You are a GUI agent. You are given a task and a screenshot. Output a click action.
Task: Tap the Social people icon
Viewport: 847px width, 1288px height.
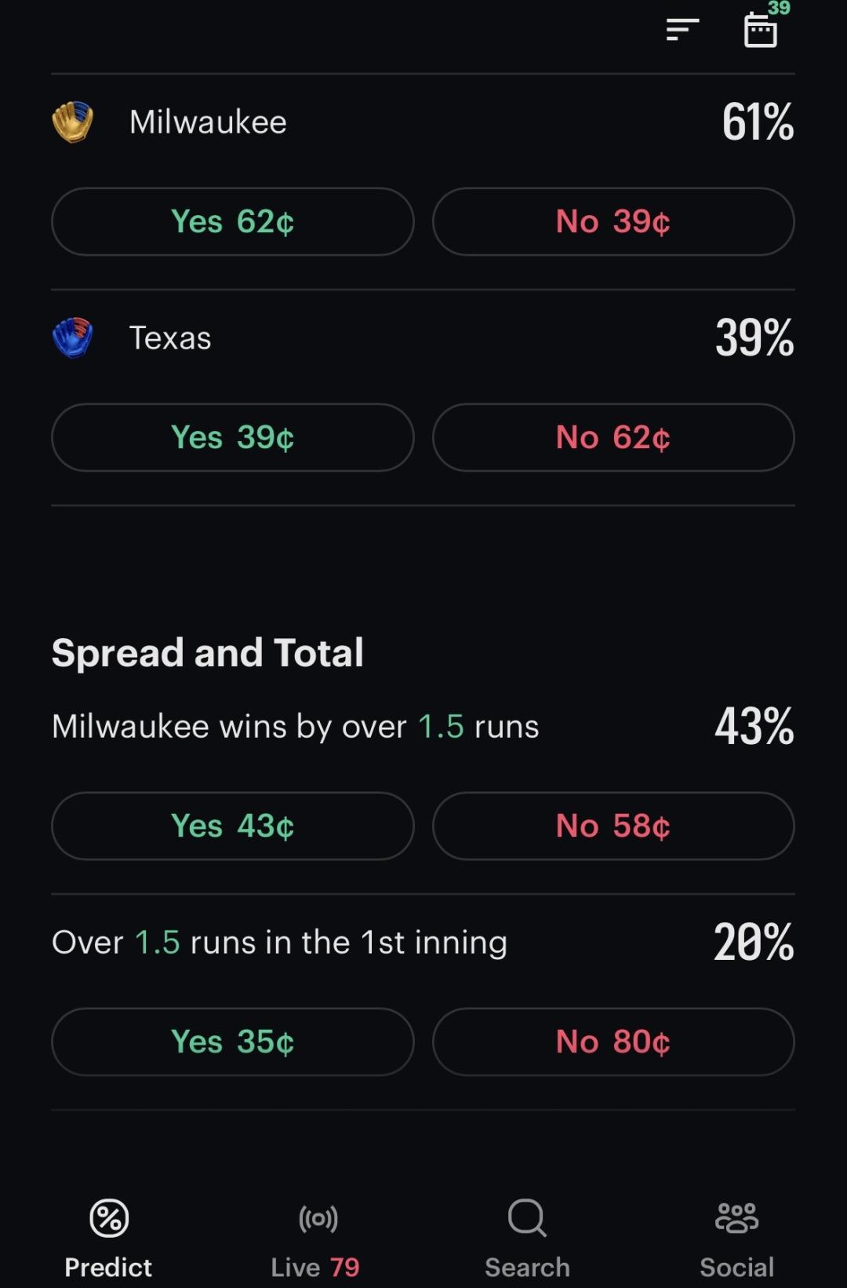coord(736,1218)
